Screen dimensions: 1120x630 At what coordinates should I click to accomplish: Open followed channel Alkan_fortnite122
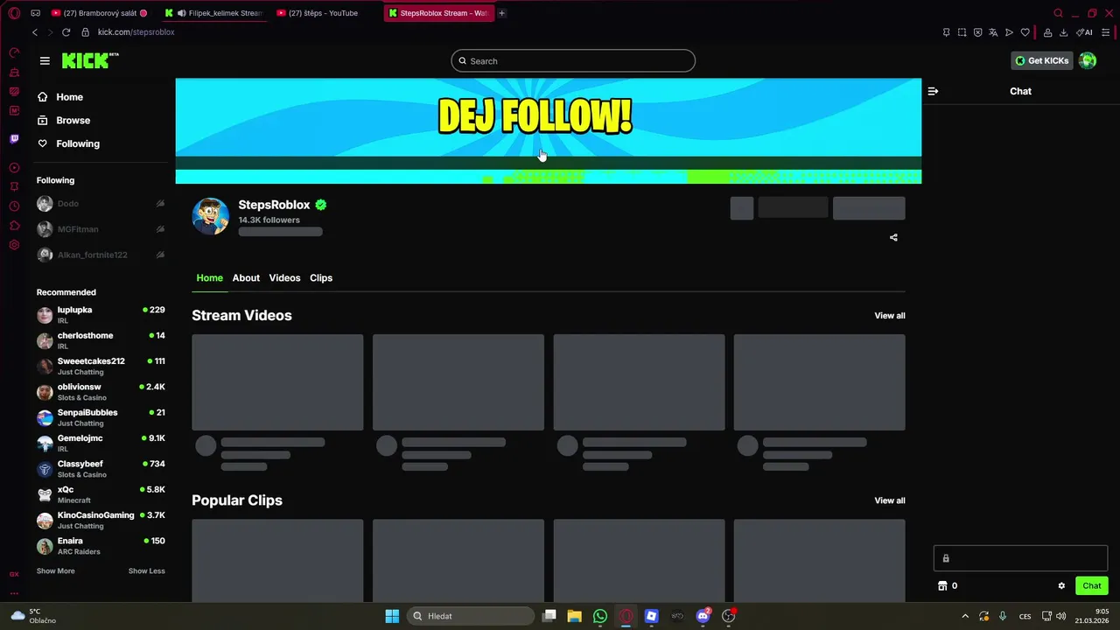(x=101, y=255)
